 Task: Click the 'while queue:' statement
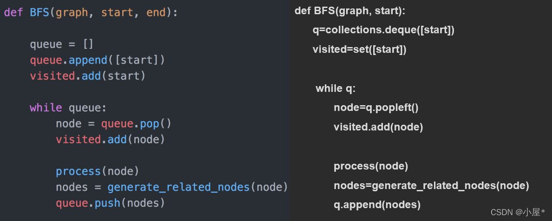tap(68, 108)
